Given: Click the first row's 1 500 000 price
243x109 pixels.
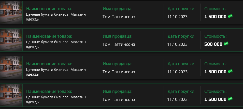Looking at the screenshot, I should 215,17.
